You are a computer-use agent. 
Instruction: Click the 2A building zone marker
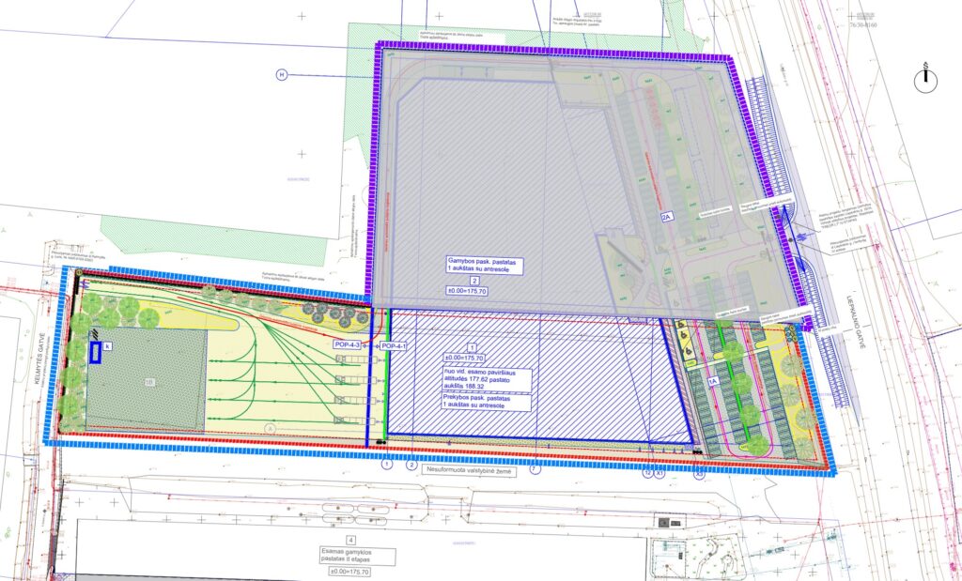pos(667,217)
